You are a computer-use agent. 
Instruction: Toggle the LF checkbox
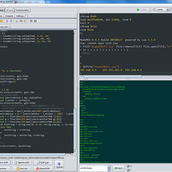(128, 170)
